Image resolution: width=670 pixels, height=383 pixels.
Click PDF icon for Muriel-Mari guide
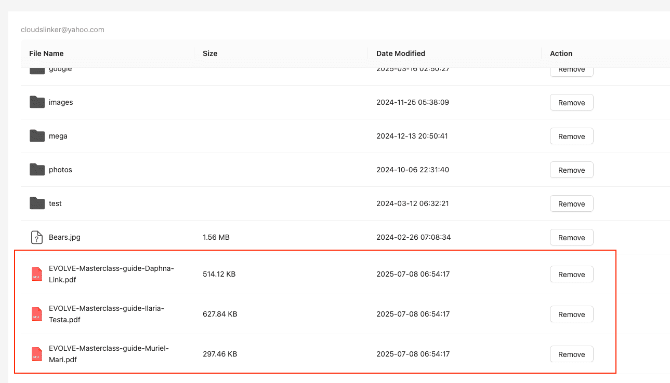click(36, 354)
